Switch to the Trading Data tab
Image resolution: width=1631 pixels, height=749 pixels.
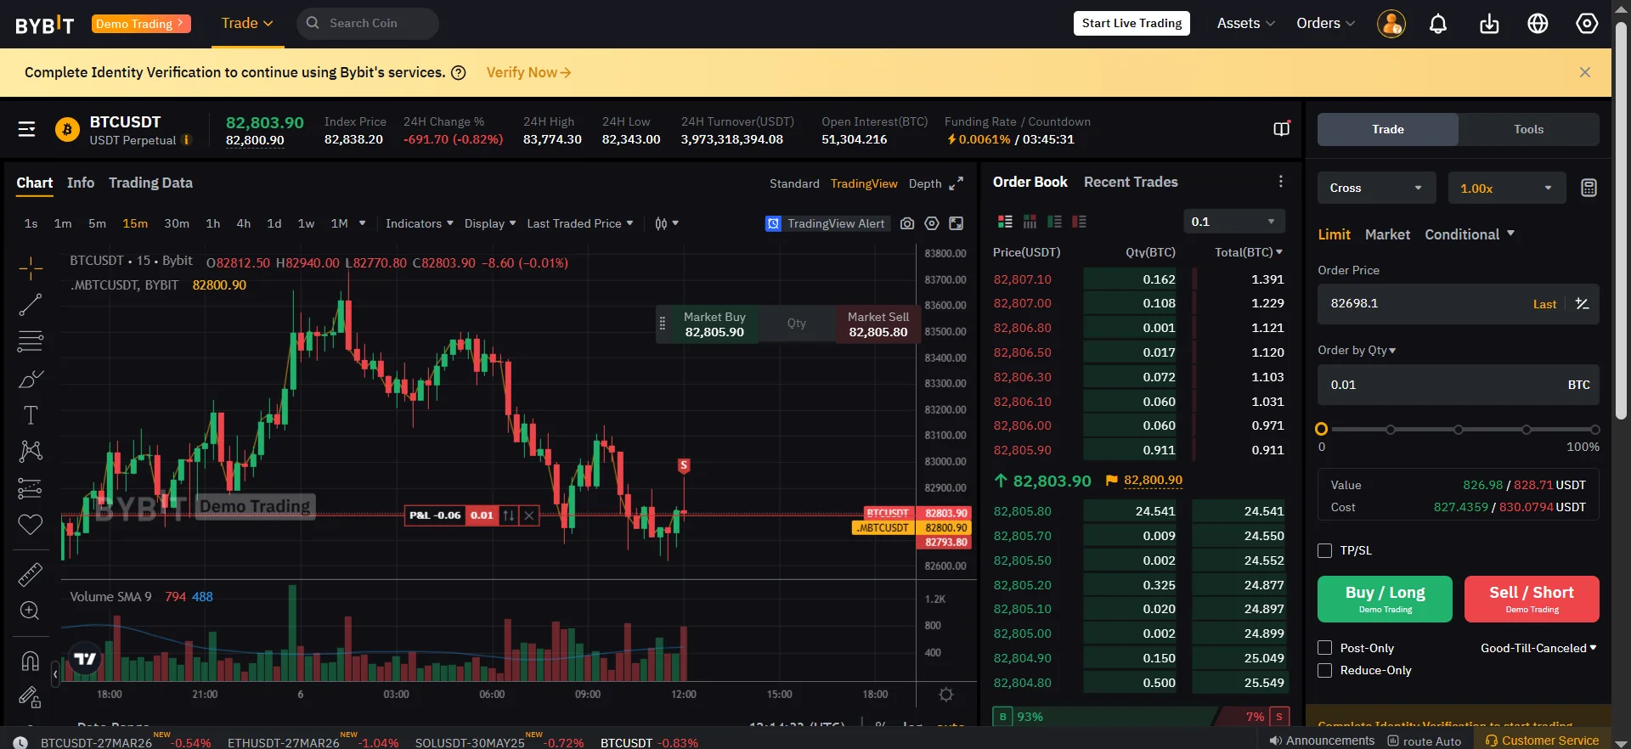click(x=150, y=183)
